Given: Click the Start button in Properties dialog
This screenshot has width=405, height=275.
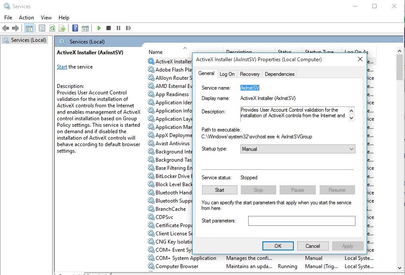Looking at the screenshot, I should pos(219,190).
